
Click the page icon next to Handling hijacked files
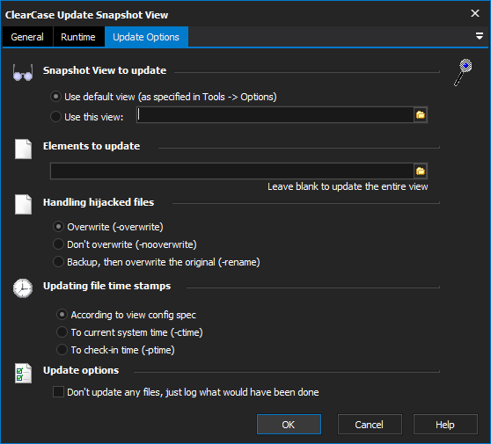(x=23, y=205)
